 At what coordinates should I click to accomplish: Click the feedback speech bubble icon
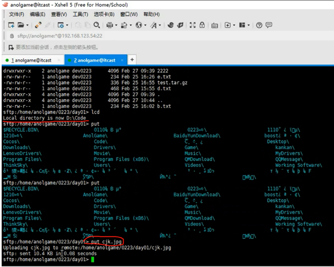pyautogui.click(x=269, y=25)
